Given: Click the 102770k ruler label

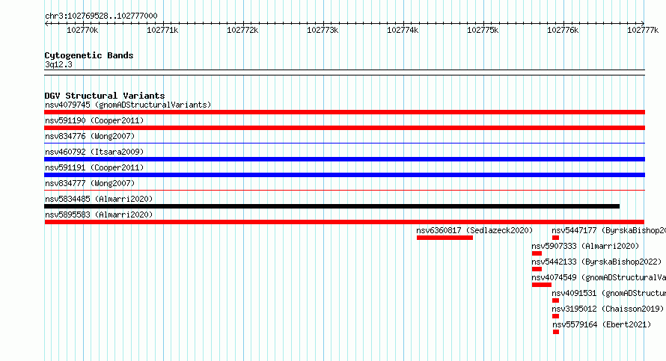Looking at the screenshot, I should click(x=82, y=30).
